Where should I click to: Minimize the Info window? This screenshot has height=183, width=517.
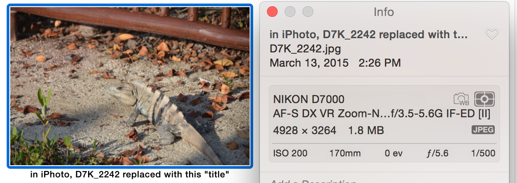[290, 12]
